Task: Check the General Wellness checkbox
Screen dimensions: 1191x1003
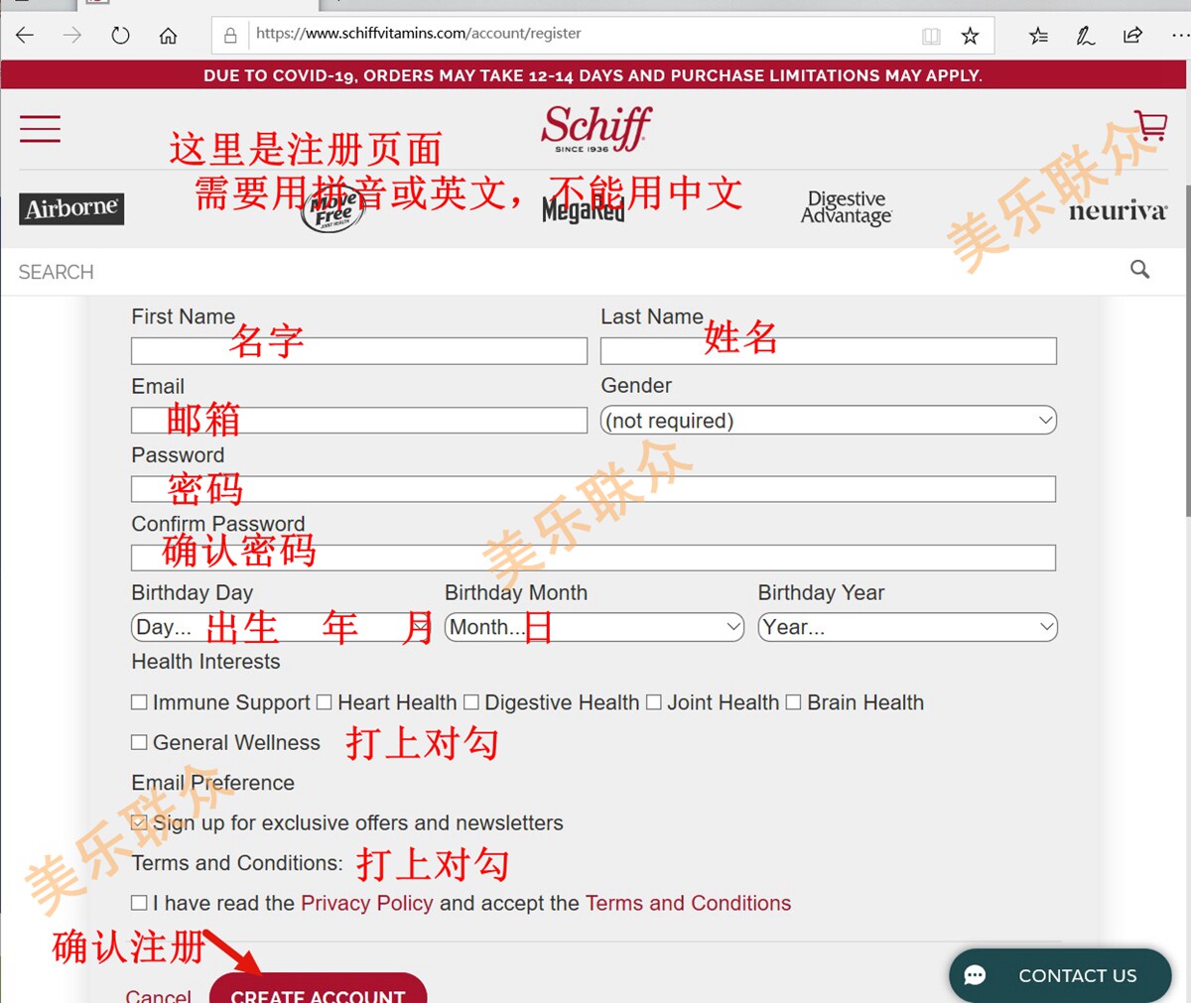Action: [139, 742]
